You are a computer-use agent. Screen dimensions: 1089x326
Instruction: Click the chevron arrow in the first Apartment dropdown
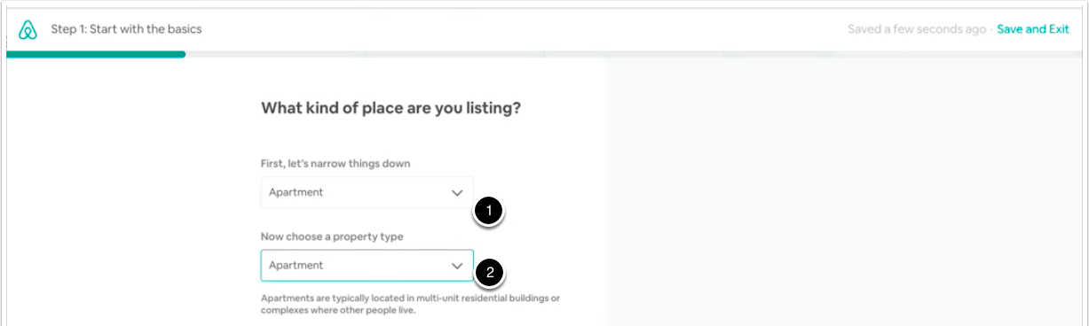tap(457, 192)
